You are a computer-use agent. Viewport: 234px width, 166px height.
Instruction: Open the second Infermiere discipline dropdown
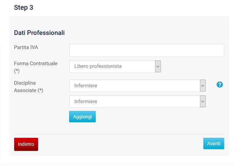(134, 101)
